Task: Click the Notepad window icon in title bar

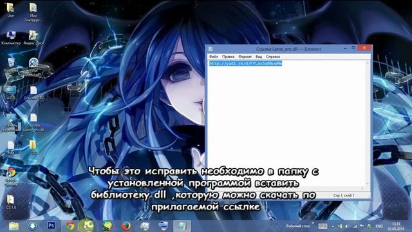Action: coord(211,49)
